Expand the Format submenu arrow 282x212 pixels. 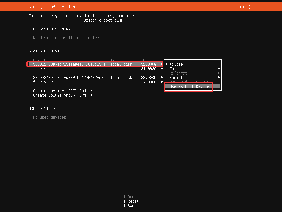pyautogui.click(x=219, y=78)
